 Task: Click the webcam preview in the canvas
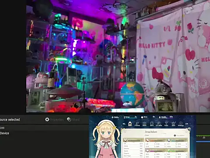coord(118,56)
